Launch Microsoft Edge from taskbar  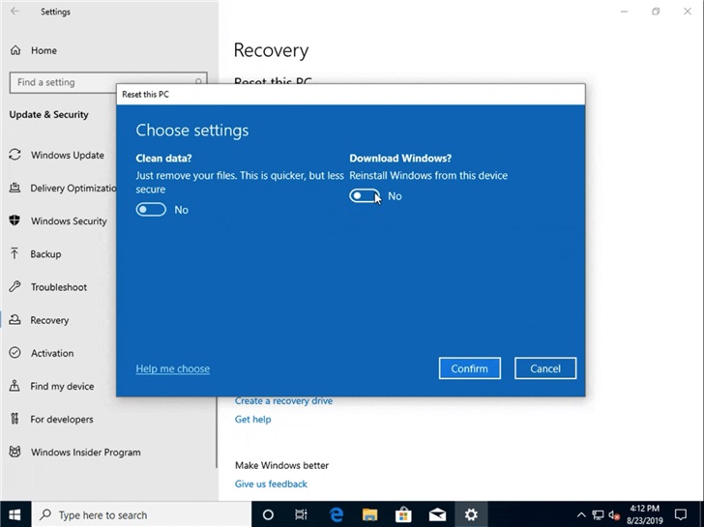click(x=337, y=514)
